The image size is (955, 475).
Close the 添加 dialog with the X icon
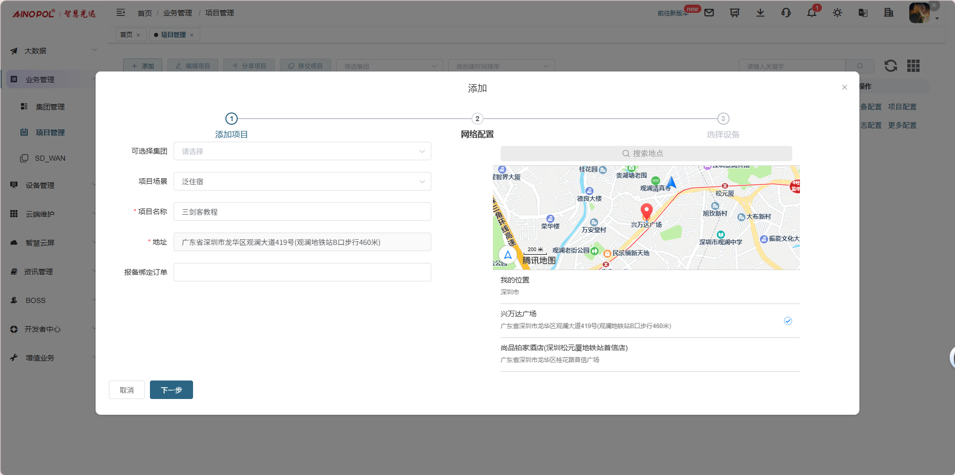coord(845,87)
